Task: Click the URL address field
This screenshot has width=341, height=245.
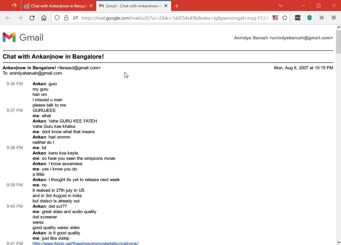Action: pyautogui.click(x=173, y=18)
